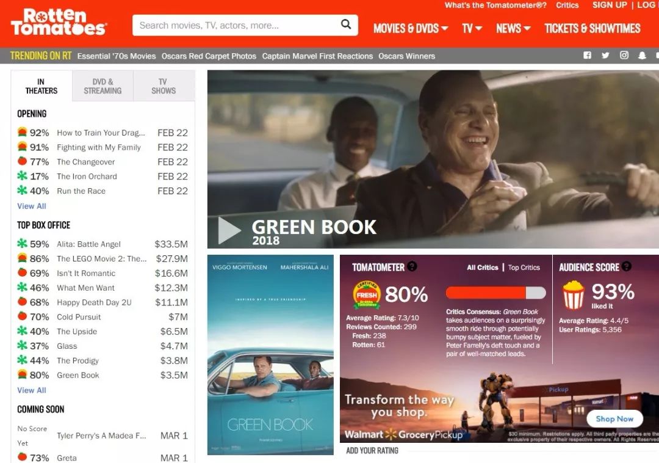Viewport: 659px width, 463px height.
Task: Switch to the TV Shows tab
Action: (x=164, y=86)
